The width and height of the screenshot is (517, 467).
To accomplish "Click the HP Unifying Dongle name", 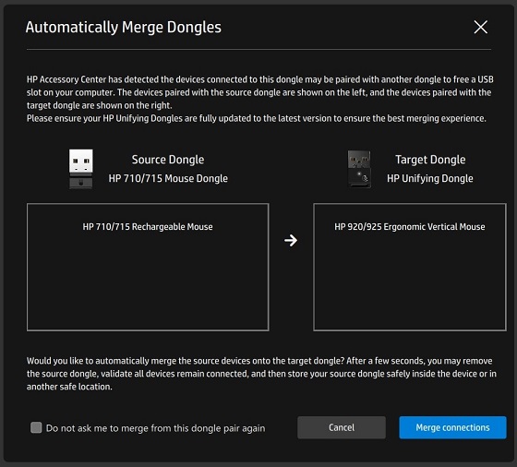I will click(x=430, y=178).
